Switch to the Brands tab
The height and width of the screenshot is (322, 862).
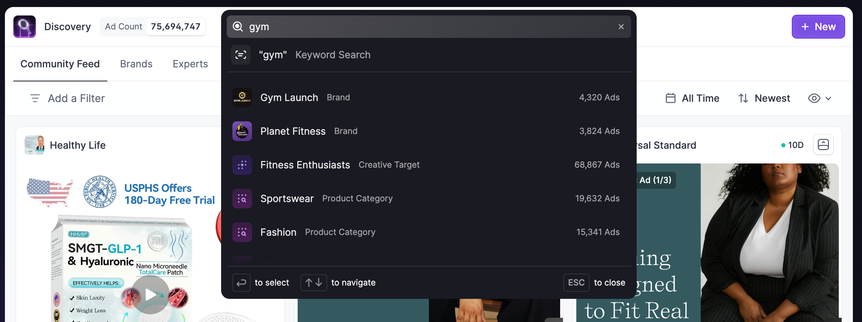point(136,64)
